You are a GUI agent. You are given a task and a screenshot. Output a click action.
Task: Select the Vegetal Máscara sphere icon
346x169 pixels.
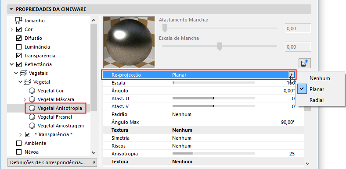[32, 99]
